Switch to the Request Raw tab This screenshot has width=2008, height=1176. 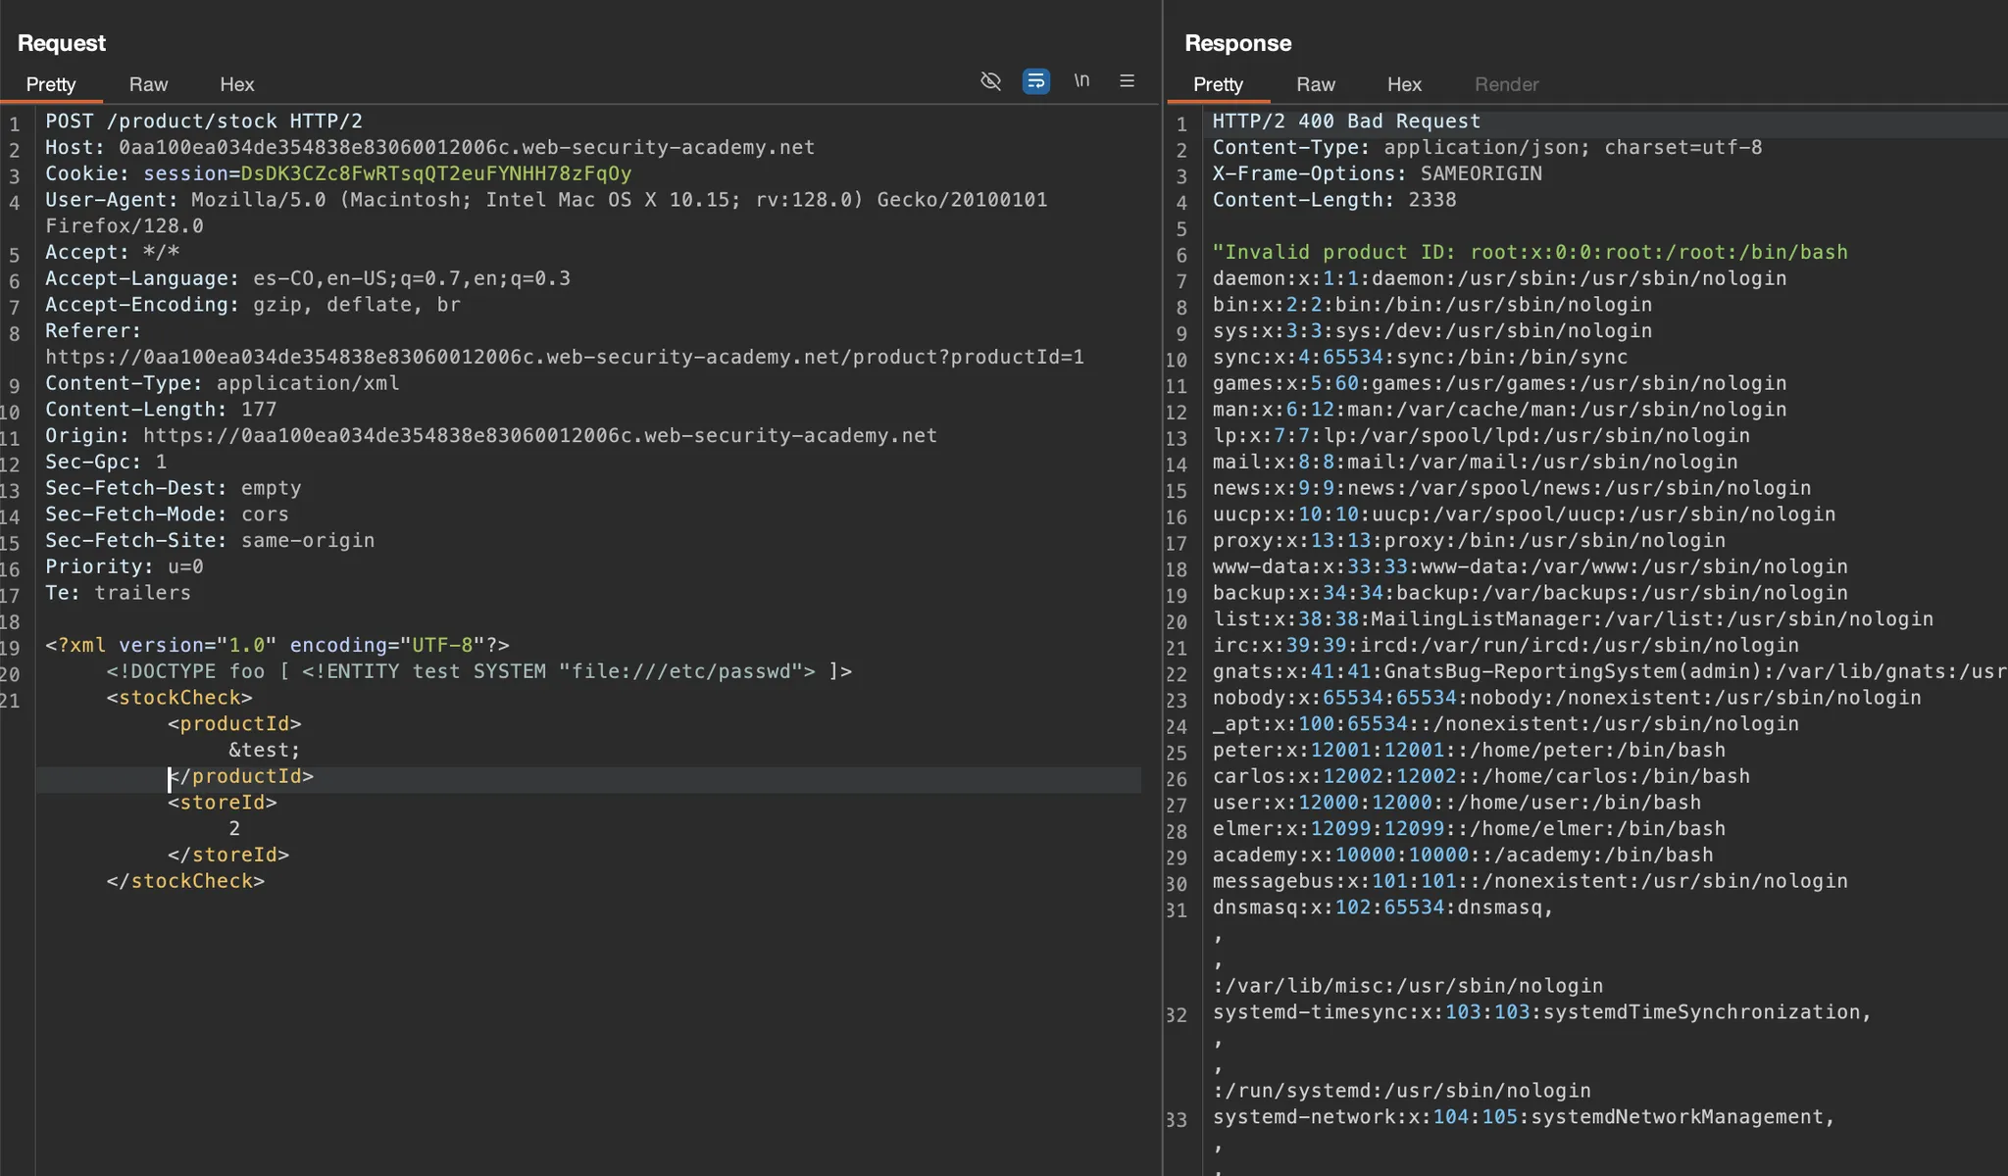point(148,85)
